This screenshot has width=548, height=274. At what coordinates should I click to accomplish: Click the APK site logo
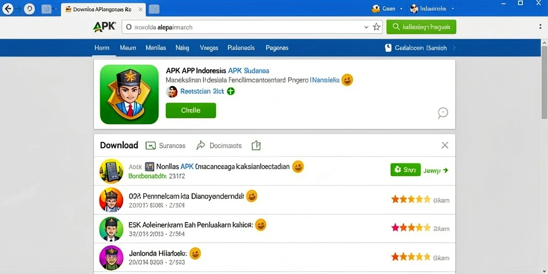pos(104,27)
